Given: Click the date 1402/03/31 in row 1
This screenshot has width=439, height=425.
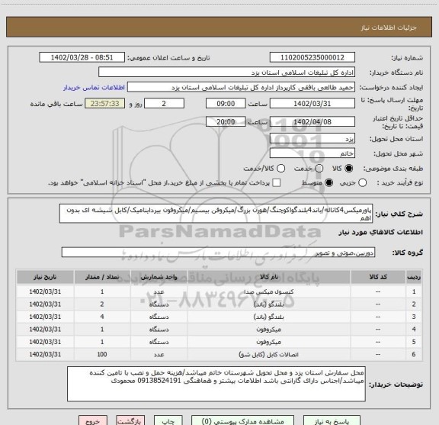Looking at the screenshot, I should pyautogui.click(x=45, y=291).
